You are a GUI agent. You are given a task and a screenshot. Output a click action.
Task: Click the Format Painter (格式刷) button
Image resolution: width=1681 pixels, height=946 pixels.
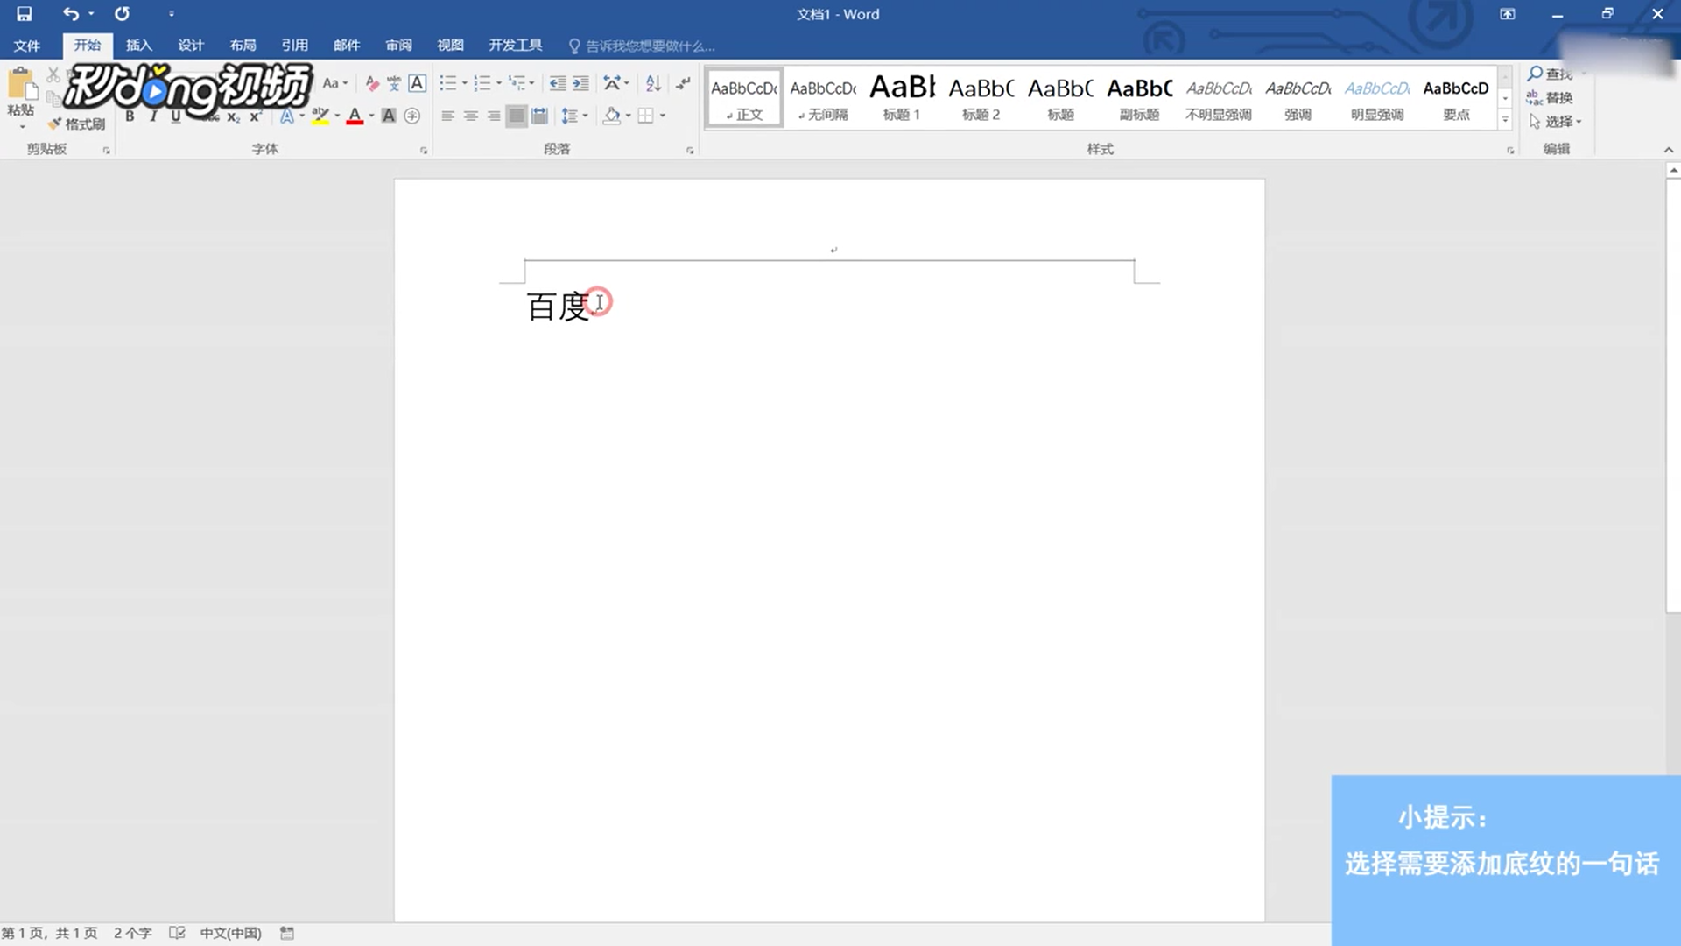[77, 124]
